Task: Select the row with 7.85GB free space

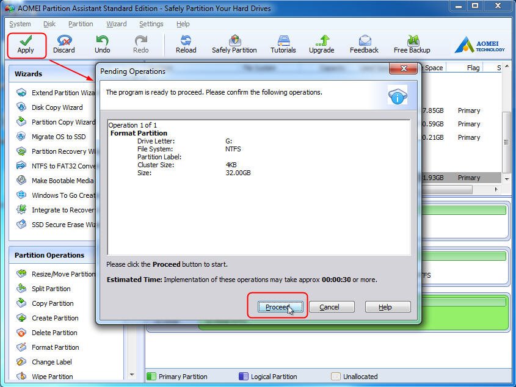Action: (x=460, y=110)
